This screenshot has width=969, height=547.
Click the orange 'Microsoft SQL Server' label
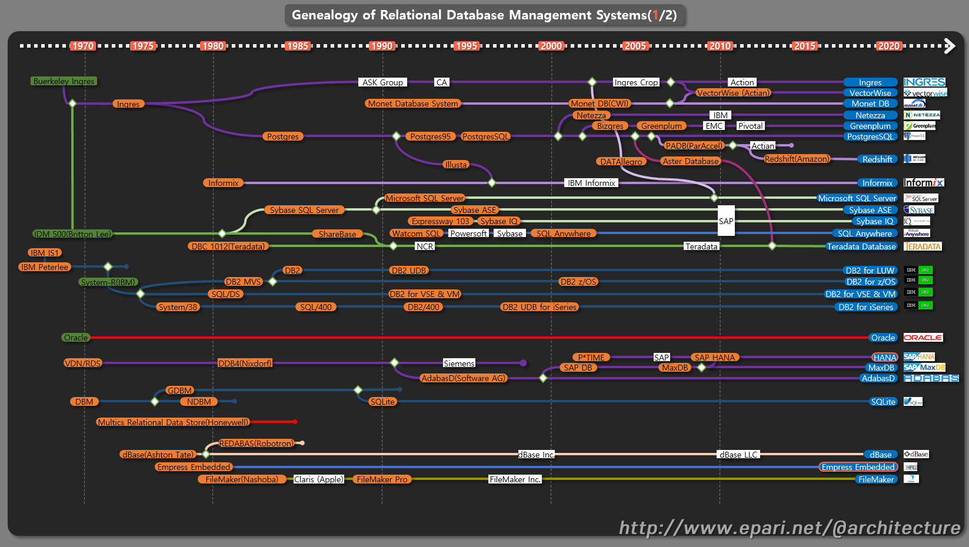(425, 198)
